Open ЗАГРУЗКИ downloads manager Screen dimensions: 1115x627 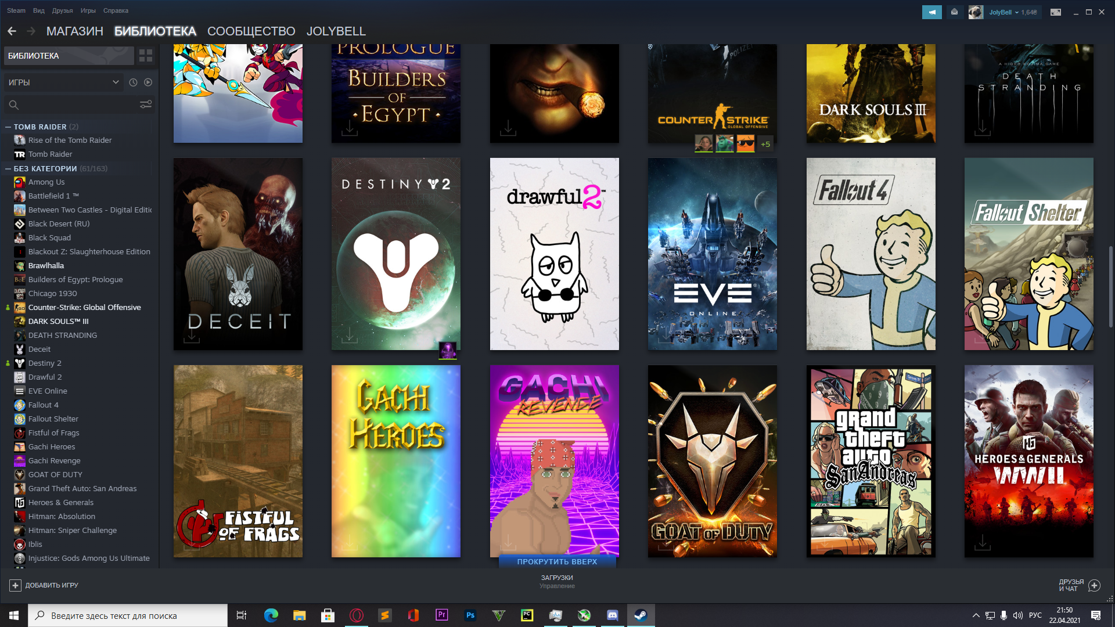tap(557, 582)
